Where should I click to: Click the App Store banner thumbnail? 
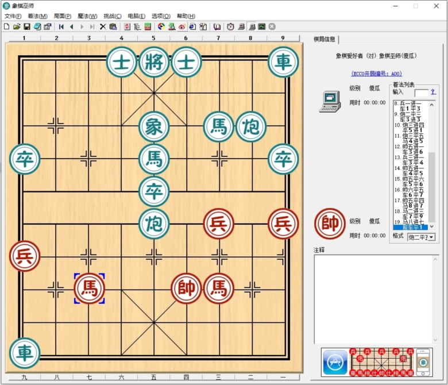[x=334, y=362]
